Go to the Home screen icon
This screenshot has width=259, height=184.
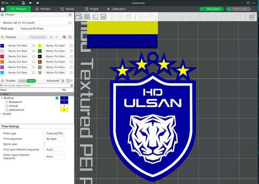[x=3, y=9]
